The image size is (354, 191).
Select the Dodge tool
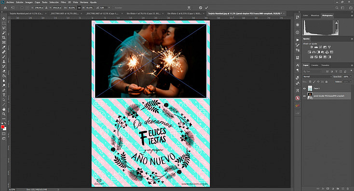(3, 85)
